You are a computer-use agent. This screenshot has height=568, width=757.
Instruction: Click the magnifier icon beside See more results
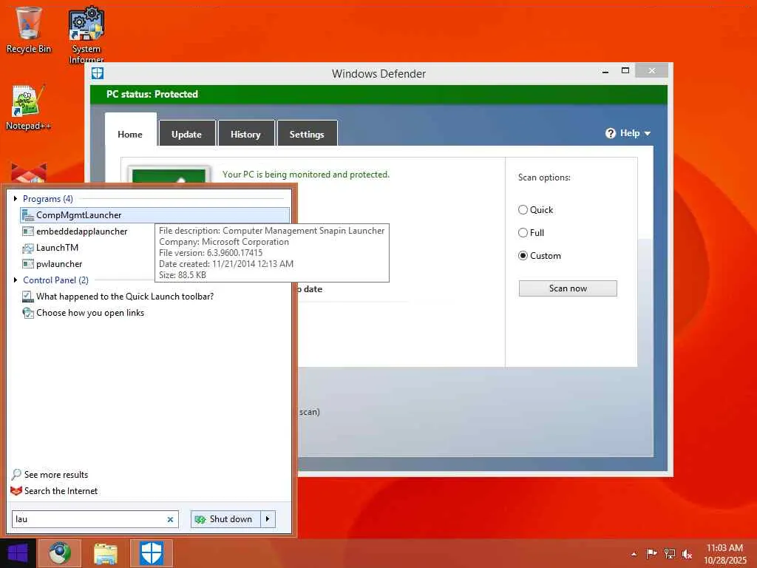click(16, 474)
